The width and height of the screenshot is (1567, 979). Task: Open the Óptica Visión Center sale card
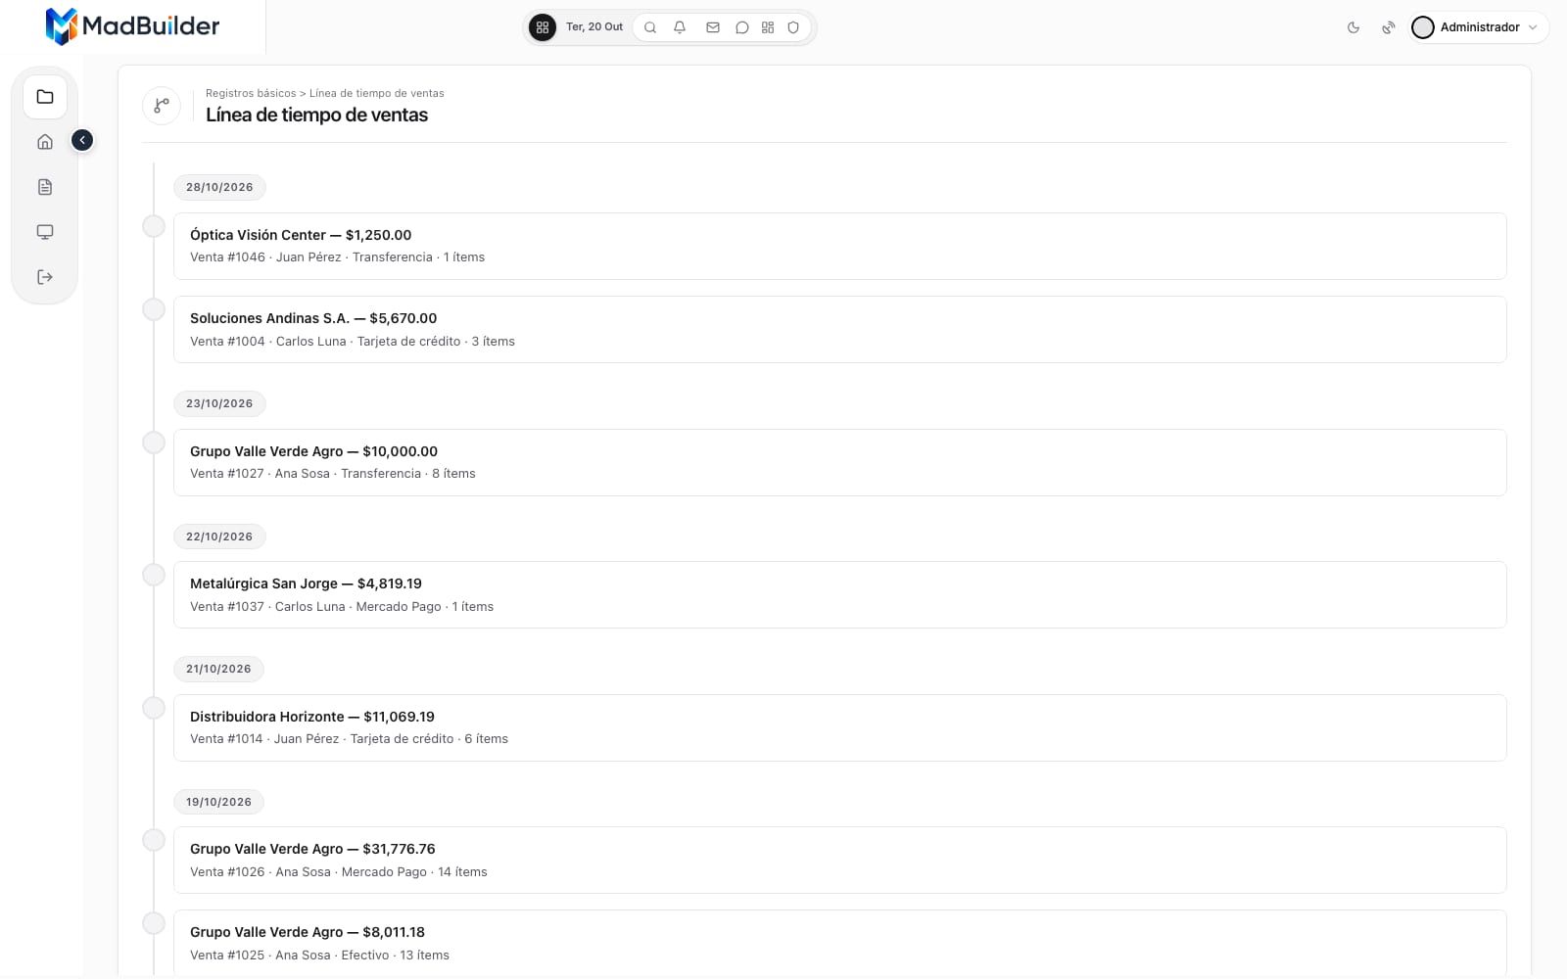click(839, 246)
